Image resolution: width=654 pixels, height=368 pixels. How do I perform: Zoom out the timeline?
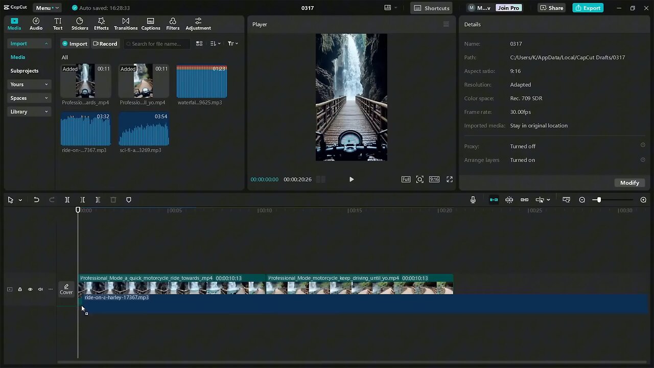(582, 200)
